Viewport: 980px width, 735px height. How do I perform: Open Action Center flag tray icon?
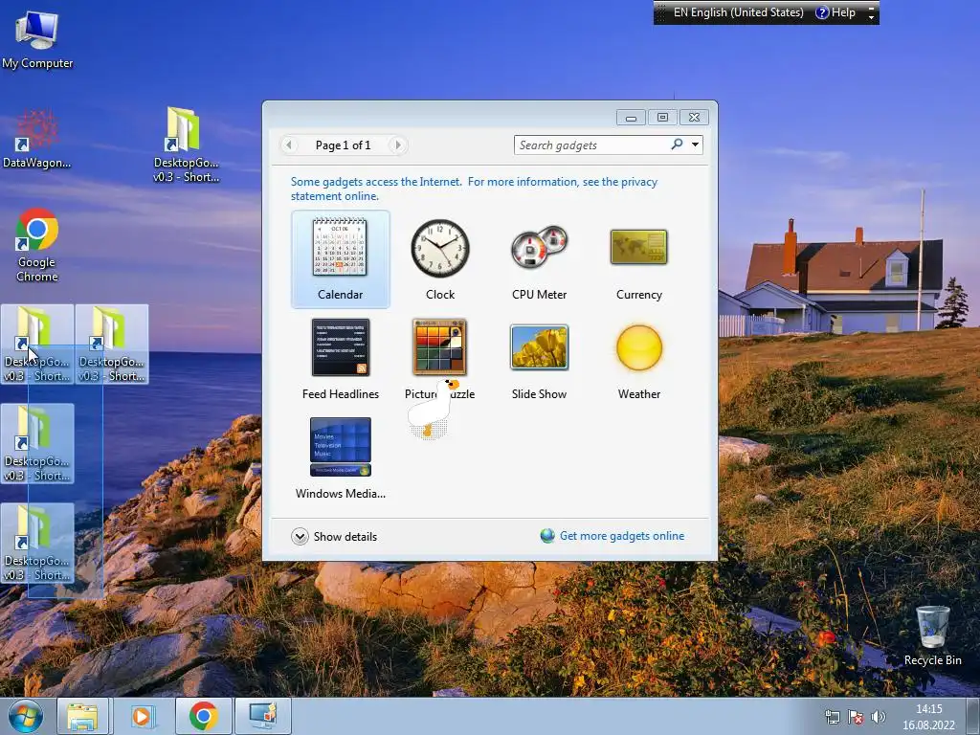point(855,717)
